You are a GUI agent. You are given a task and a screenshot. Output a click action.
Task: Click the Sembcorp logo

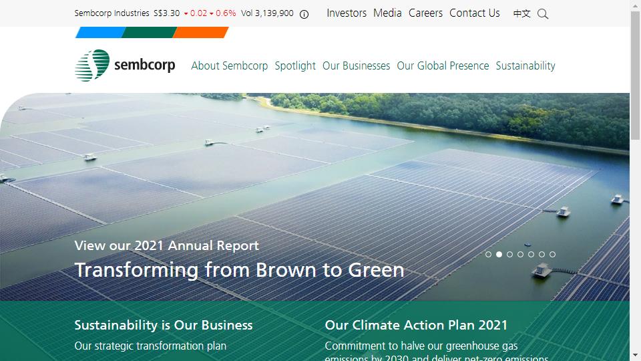coord(125,66)
